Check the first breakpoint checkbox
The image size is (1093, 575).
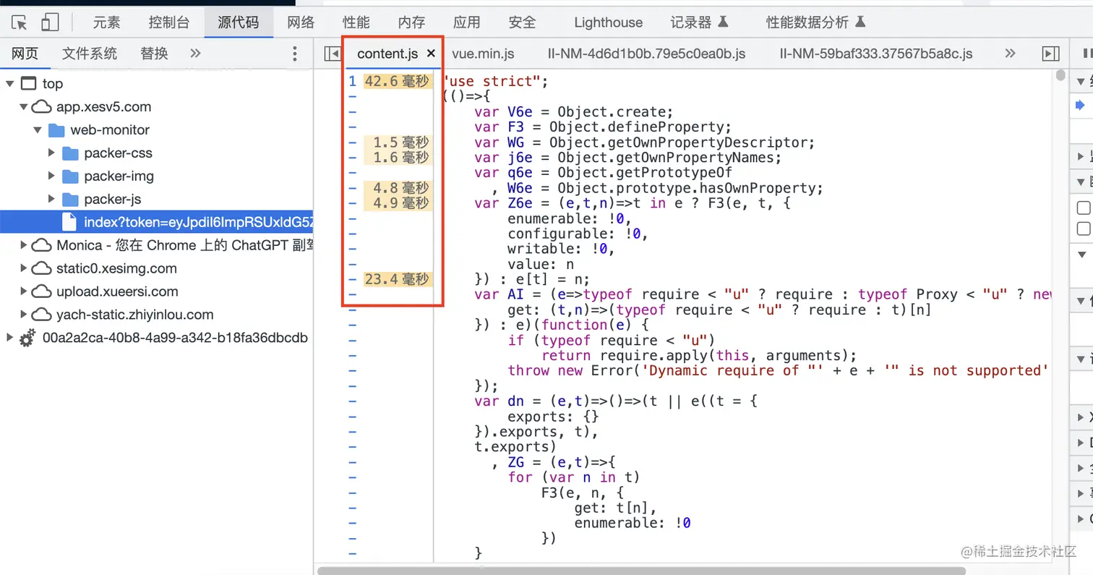[x=1084, y=208]
